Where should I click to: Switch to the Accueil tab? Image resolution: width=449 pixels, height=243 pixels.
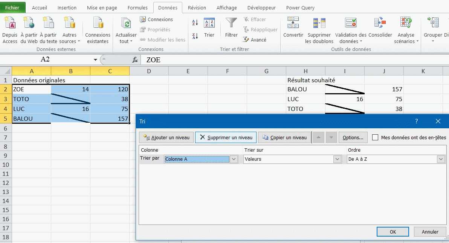tap(40, 8)
